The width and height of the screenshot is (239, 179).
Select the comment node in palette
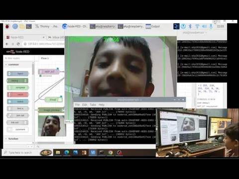tap(18, 129)
